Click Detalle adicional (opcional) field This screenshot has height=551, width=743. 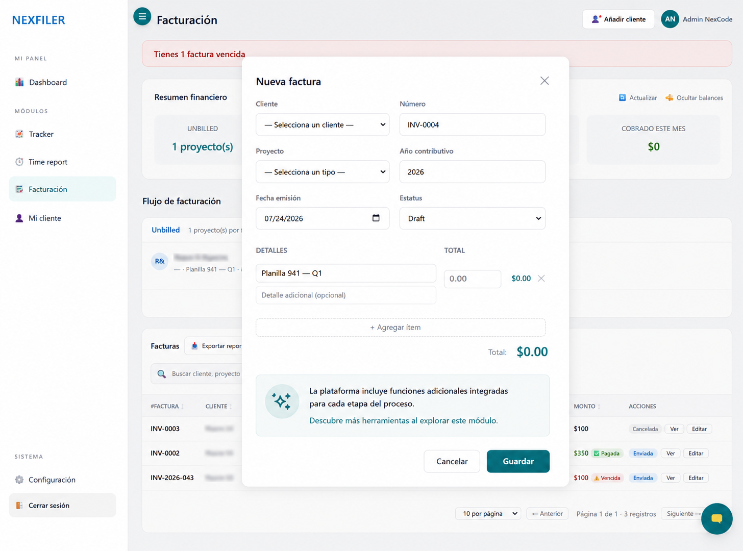tap(346, 295)
